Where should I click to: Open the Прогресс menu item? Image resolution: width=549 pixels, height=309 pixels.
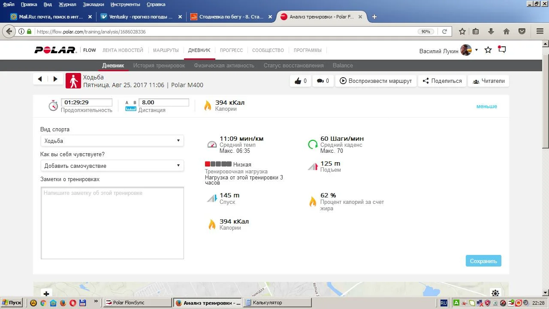pyautogui.click(x=231, y=50)
